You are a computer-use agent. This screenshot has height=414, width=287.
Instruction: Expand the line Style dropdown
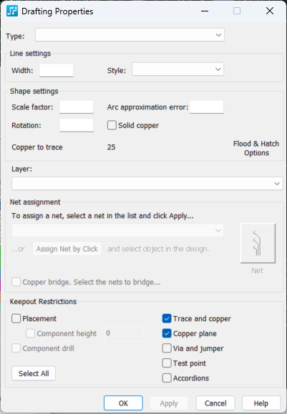178,69
